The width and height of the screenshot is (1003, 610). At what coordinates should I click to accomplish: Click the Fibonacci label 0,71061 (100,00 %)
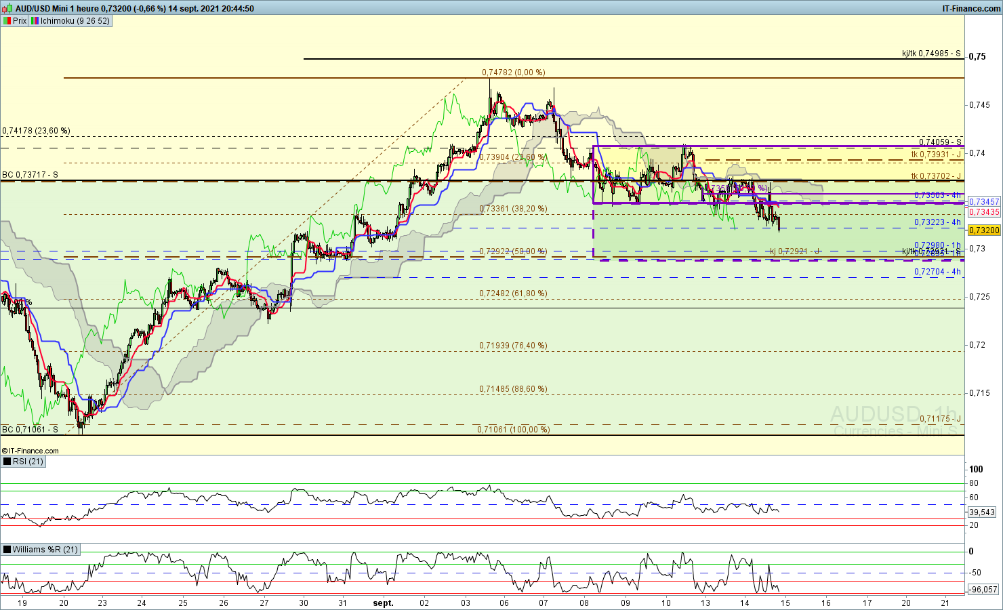point(514,430)
